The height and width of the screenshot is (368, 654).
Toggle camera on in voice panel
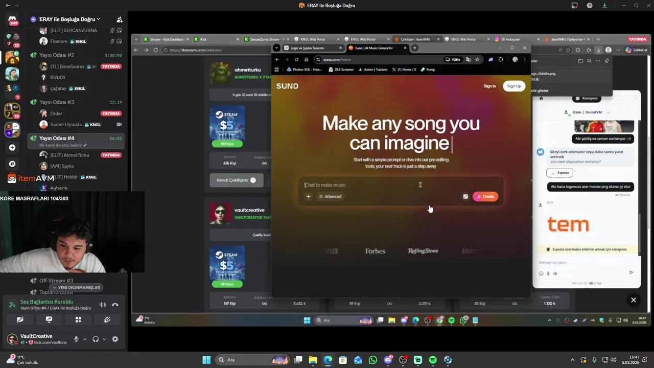(x=20, y=319)
